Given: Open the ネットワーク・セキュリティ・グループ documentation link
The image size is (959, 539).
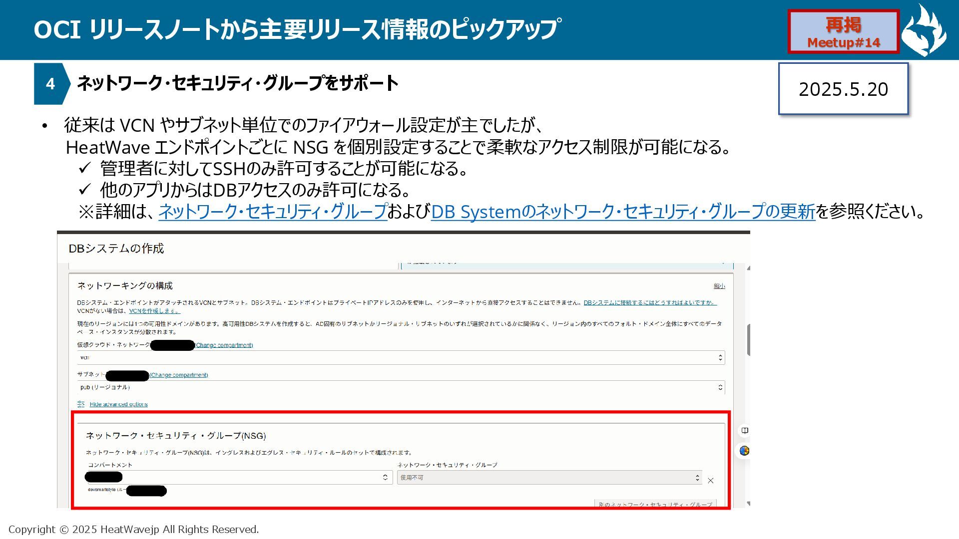Looking at the screenshot, I should [x=273, y=212].
